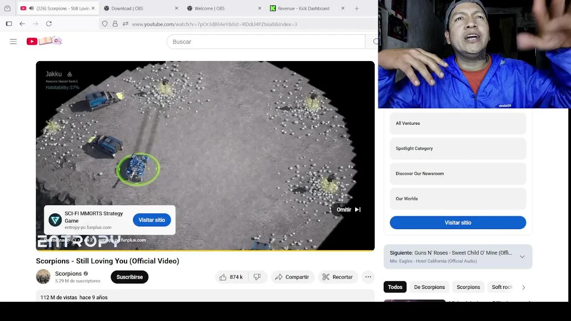The width and height of the screenshot is (571, 321).
Task: Click the SCI-FI MMORTS Strategy Game ad title
Action: point(94,217)
